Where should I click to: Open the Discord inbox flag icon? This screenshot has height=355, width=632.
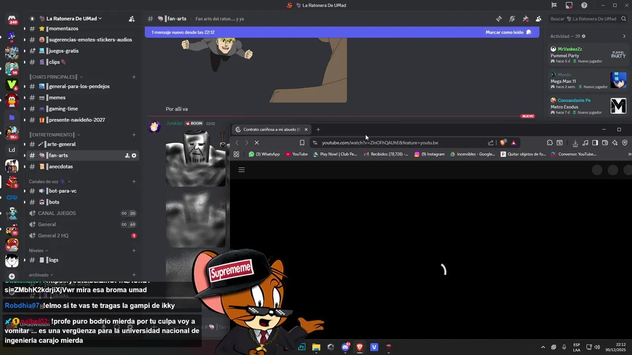(x=554, y=5)
